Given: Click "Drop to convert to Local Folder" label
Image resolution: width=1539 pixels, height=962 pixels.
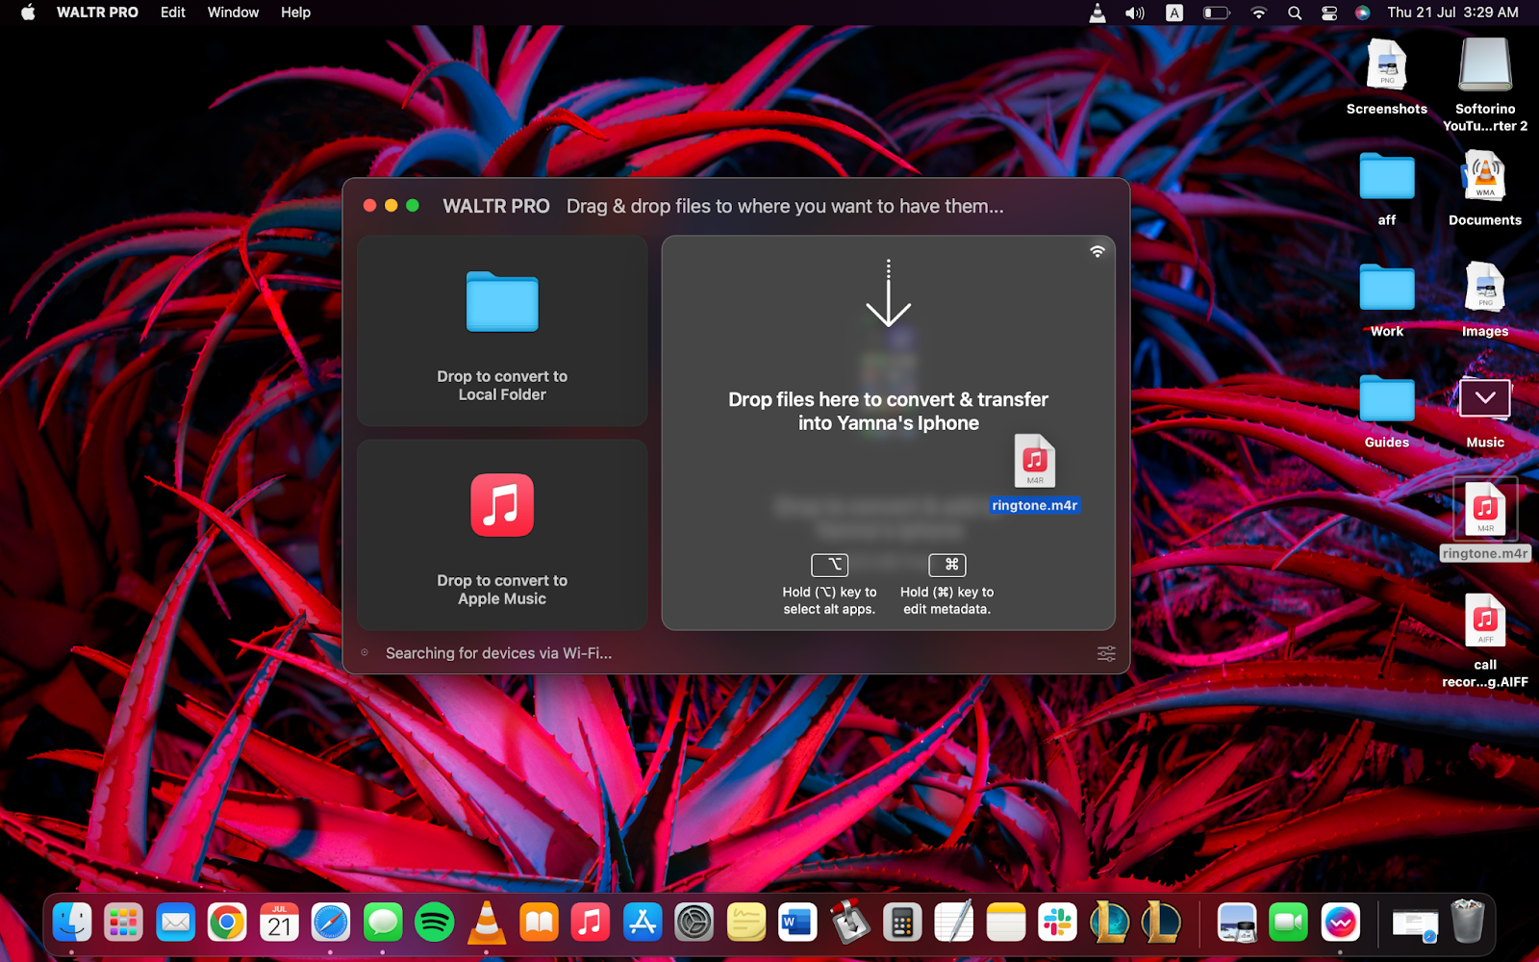Looking at the screenshot, I should pyautogui.click(x=502, y=386).
